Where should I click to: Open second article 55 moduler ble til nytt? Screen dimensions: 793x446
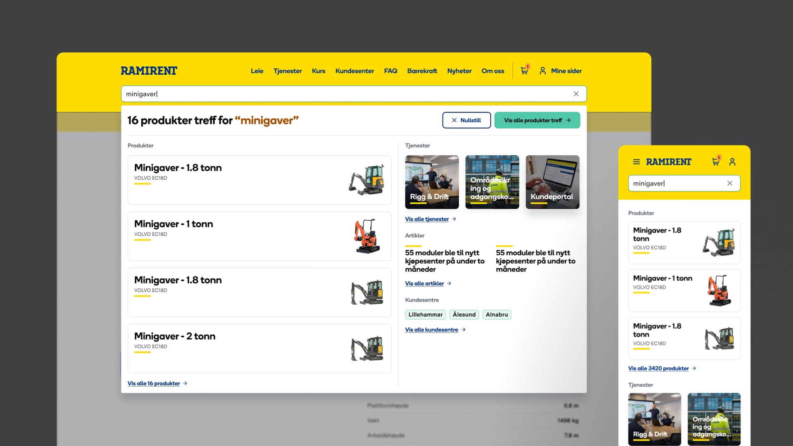pos(536,261)
